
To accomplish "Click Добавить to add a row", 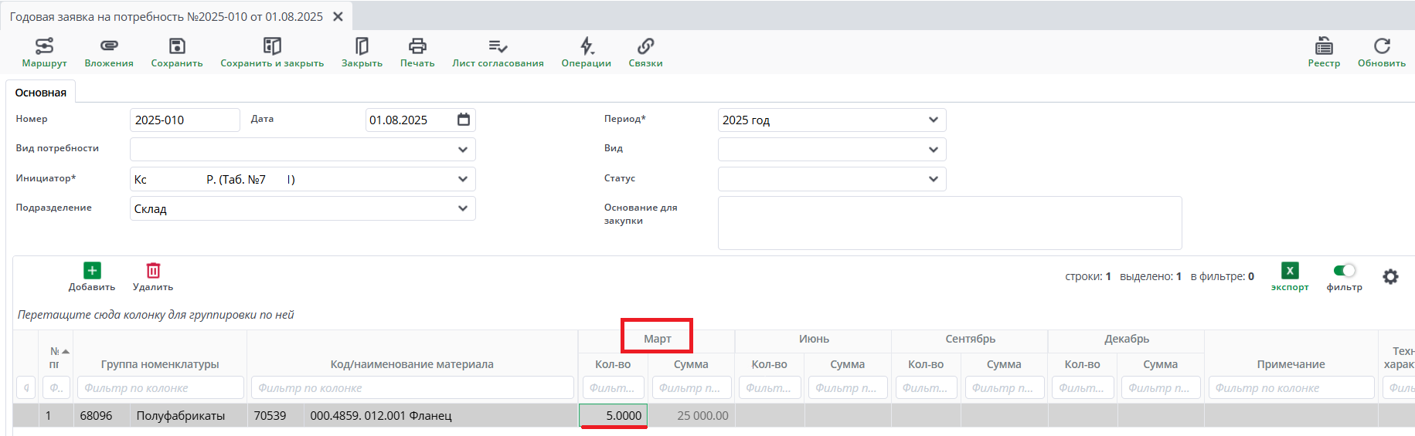I will click(92, 276).
